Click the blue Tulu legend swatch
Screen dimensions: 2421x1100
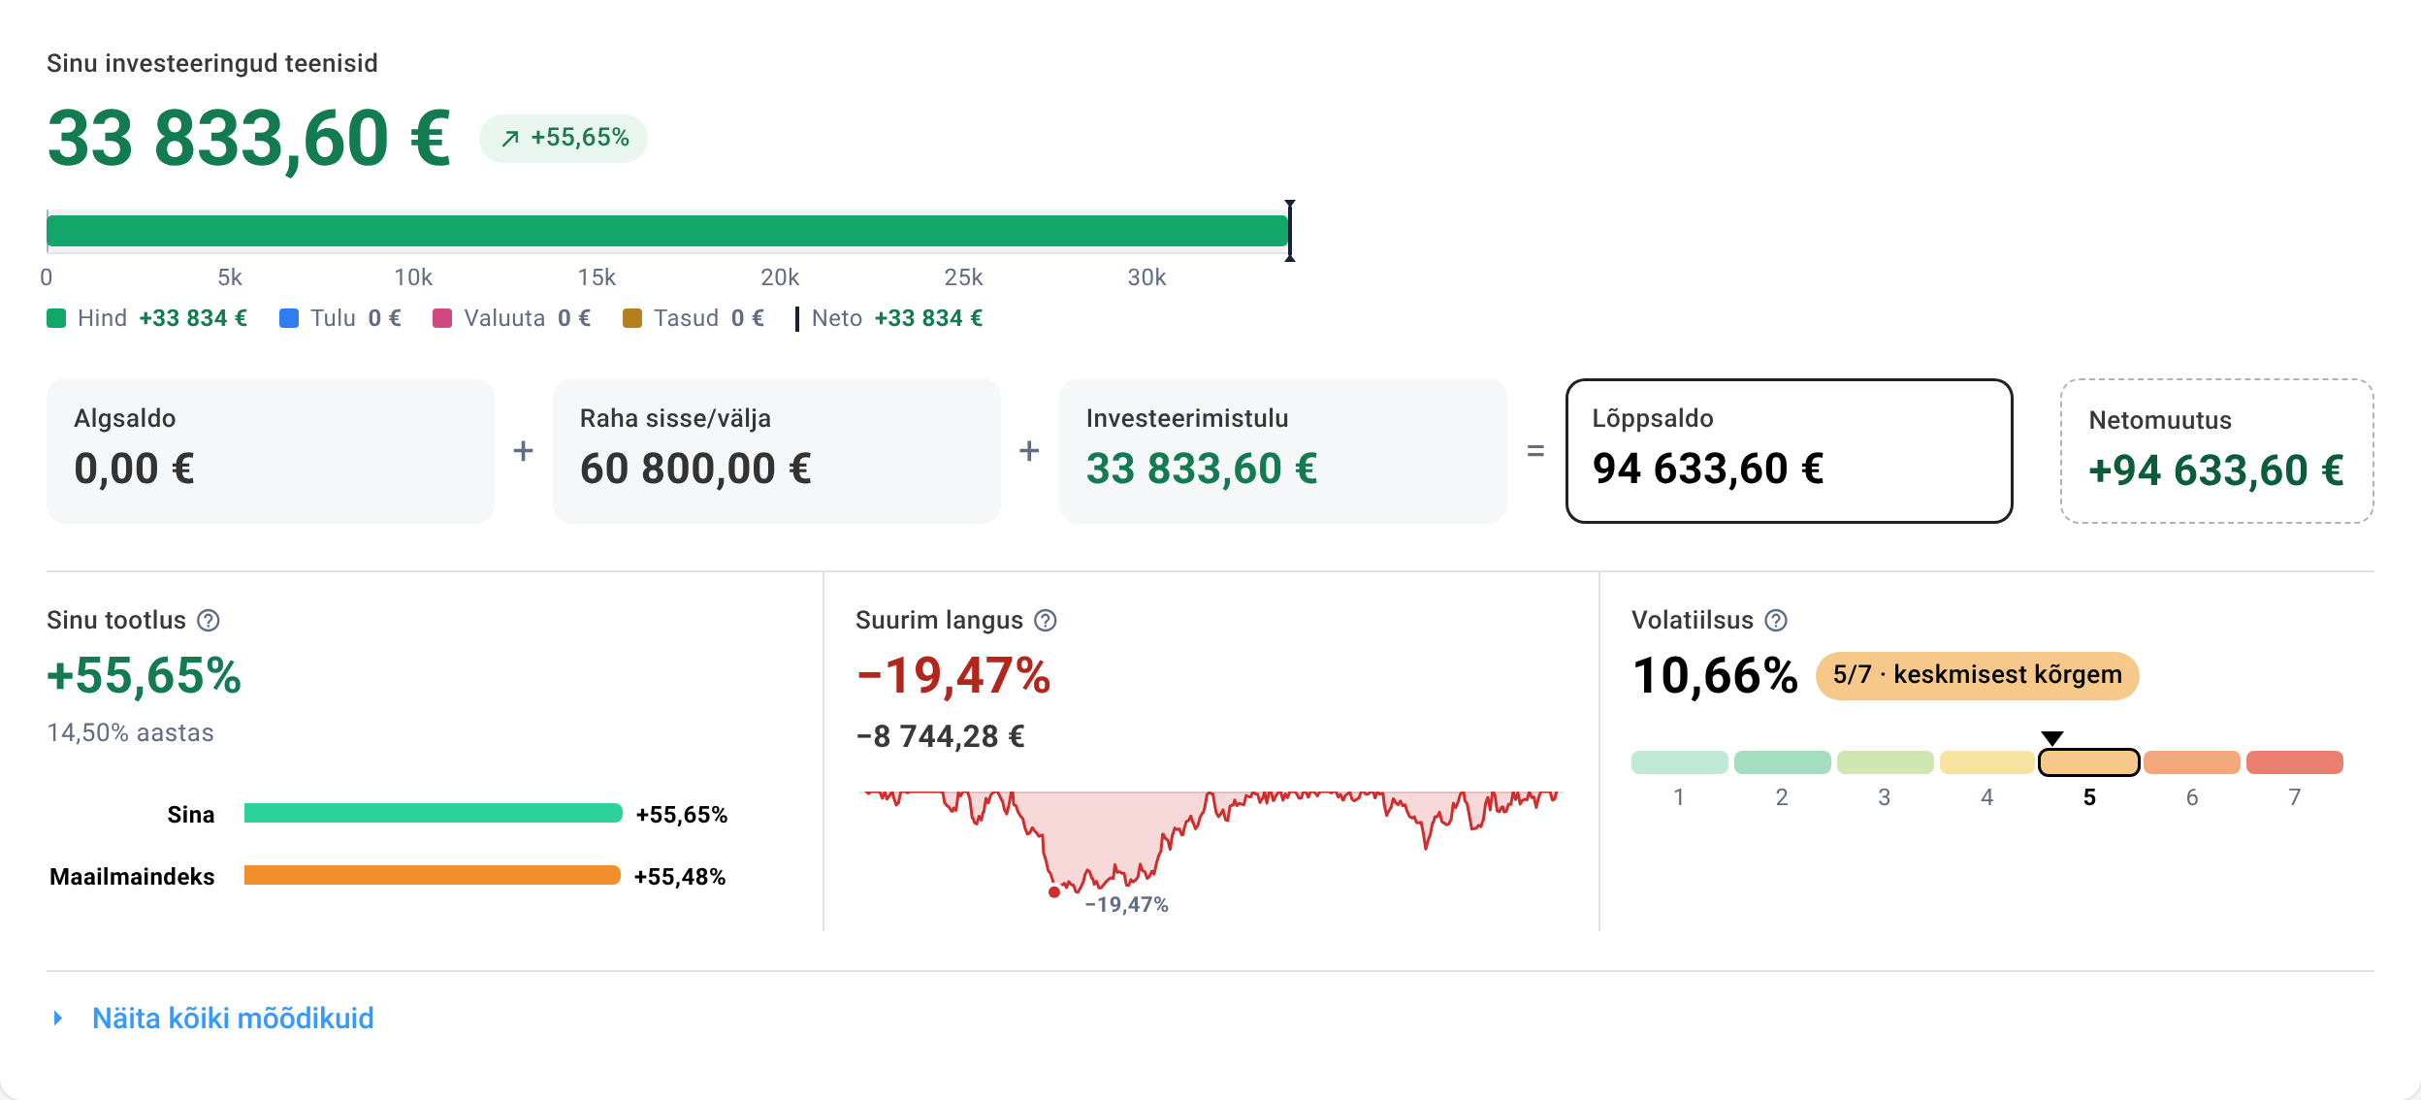pyautogui.click(x=289, y=318)
